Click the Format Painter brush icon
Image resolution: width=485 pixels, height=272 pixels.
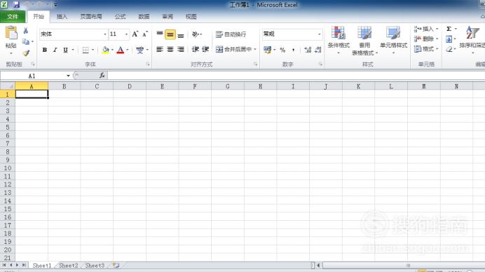coord(26,53)
